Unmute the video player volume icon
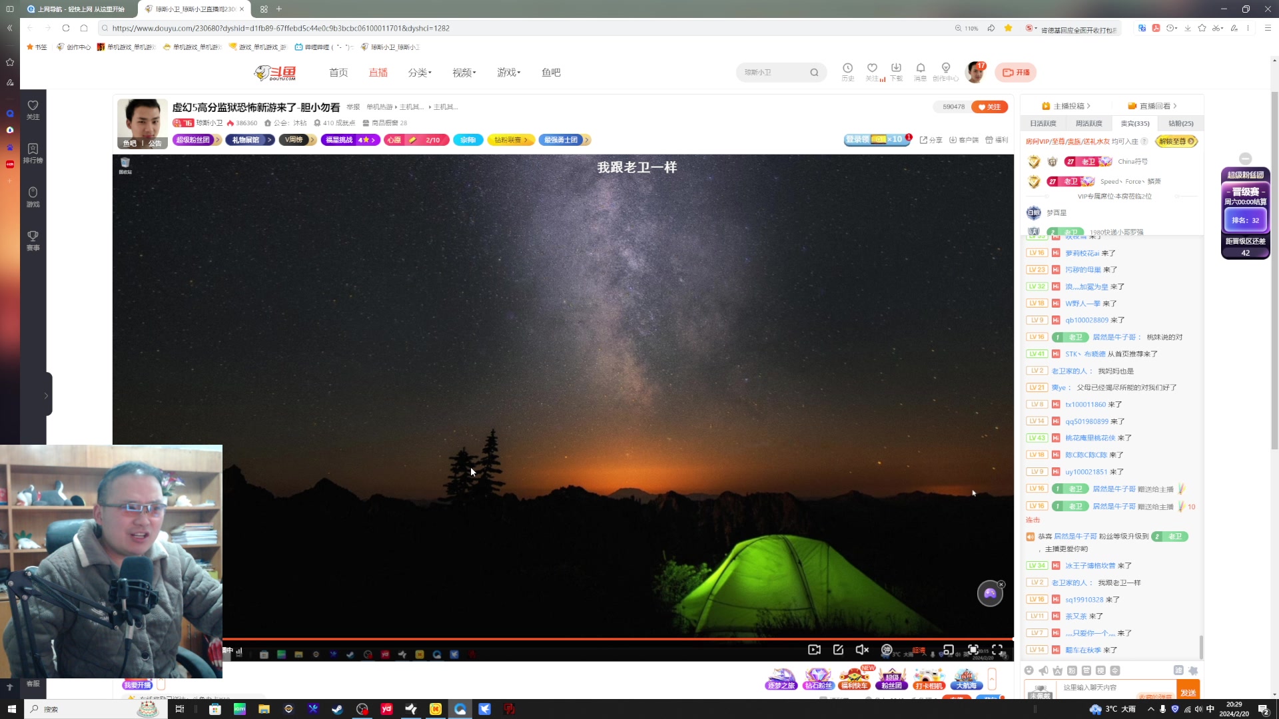Viewport: 1279px width, 719px height. (862, 650)
